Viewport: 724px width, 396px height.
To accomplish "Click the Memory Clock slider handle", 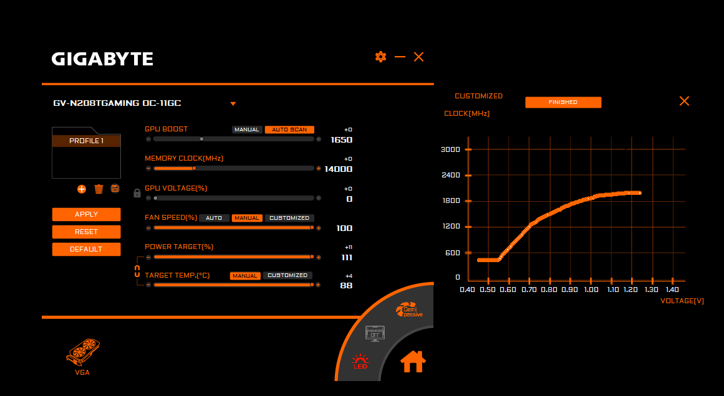I will [194, 168].
